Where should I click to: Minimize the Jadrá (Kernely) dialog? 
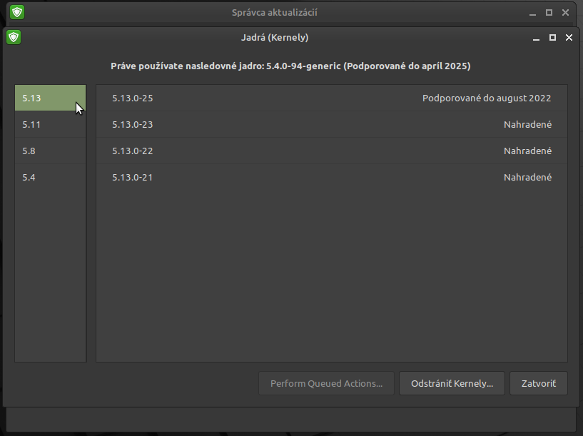click(536, 38)
